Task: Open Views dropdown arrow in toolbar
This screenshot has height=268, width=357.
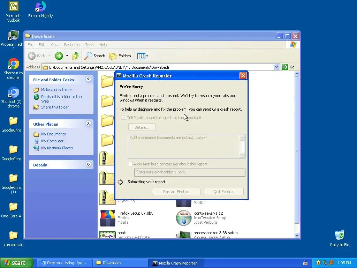Action: tap(147, 56)
